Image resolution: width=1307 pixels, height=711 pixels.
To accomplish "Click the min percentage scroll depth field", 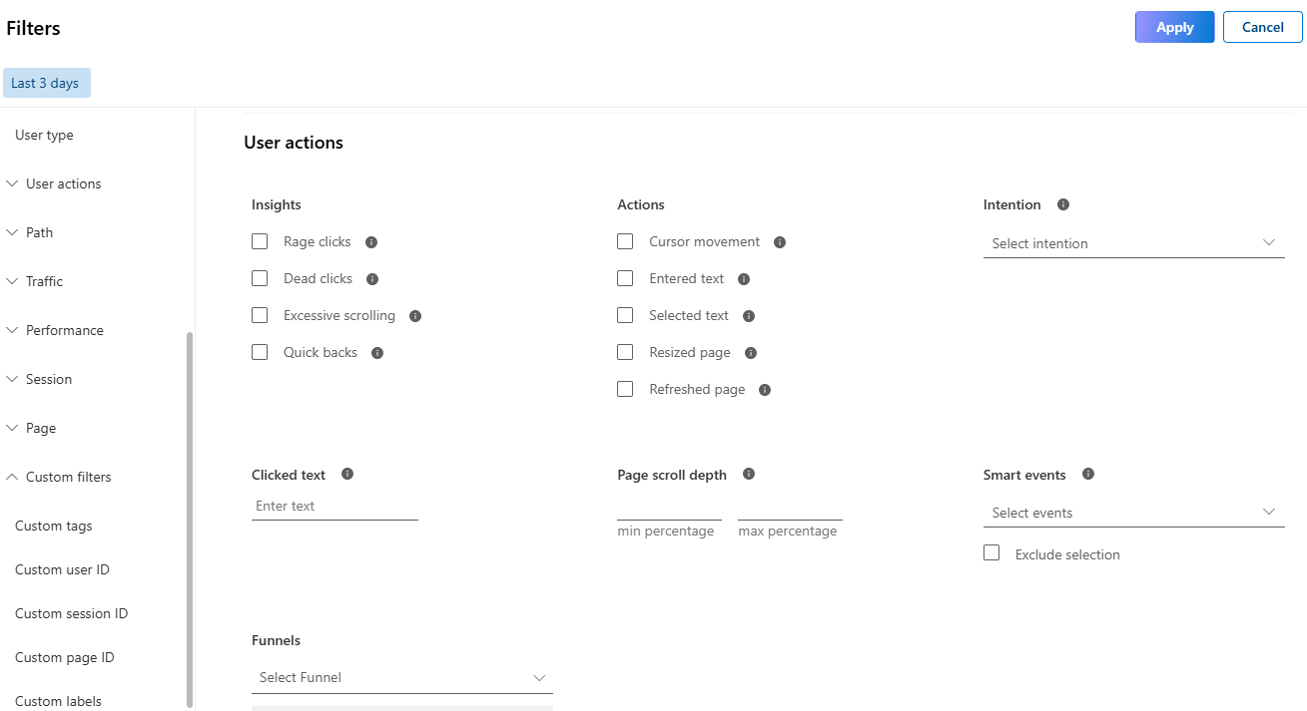I will [x=669, y=509].
